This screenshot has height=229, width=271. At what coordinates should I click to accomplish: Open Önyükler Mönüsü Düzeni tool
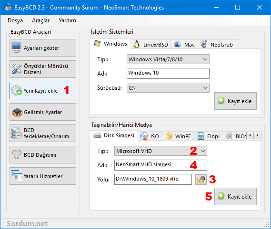click(43, 69)
